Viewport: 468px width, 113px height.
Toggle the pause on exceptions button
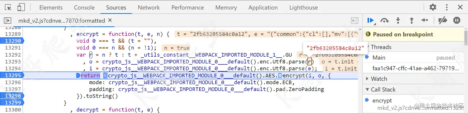point(457,20)
